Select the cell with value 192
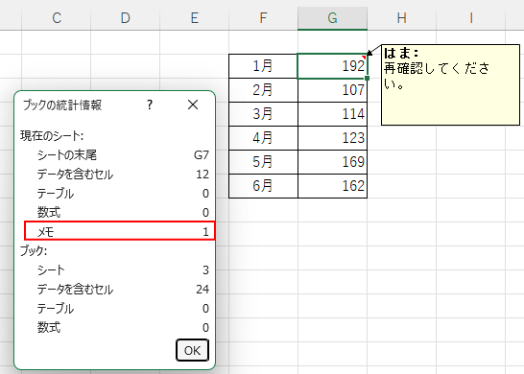 click(332, 66)
